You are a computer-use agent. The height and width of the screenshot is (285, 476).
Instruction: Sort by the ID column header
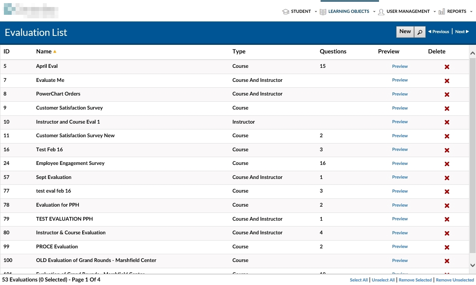point(7,51)
